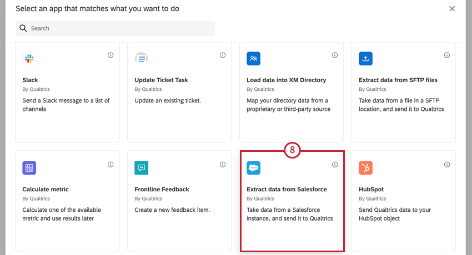Click 'By Qualtrics' under Calculate metric
This screenshot has width=472, height=255.
[36, 198]
